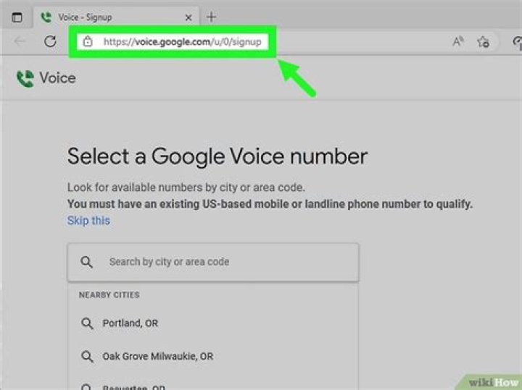Open a new browser tab

click(x=212, y=17)
